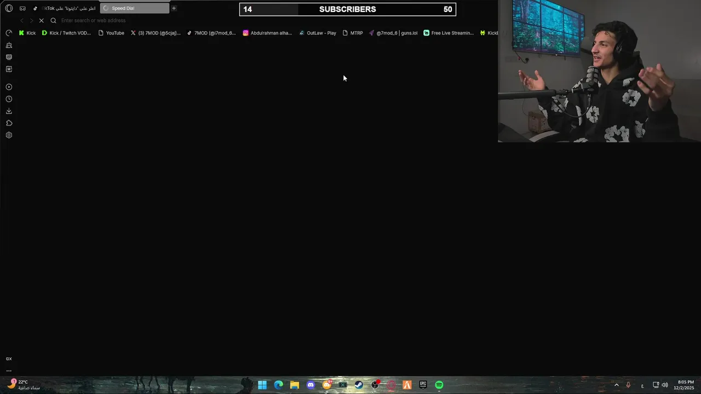Open Extensions puzzle icon in sidebar

[9, 123]
